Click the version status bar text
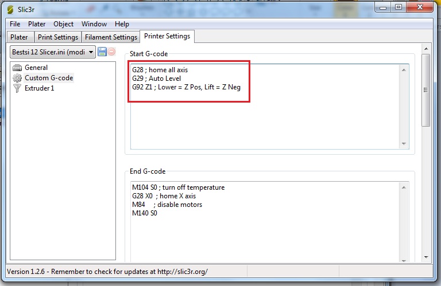This screenshot has height=286, width=441. [107, 272]
